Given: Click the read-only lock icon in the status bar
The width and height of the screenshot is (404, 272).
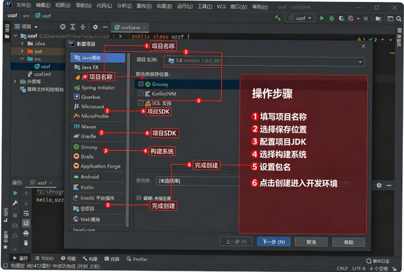Looking at the screenshot, I should (394, 268).
